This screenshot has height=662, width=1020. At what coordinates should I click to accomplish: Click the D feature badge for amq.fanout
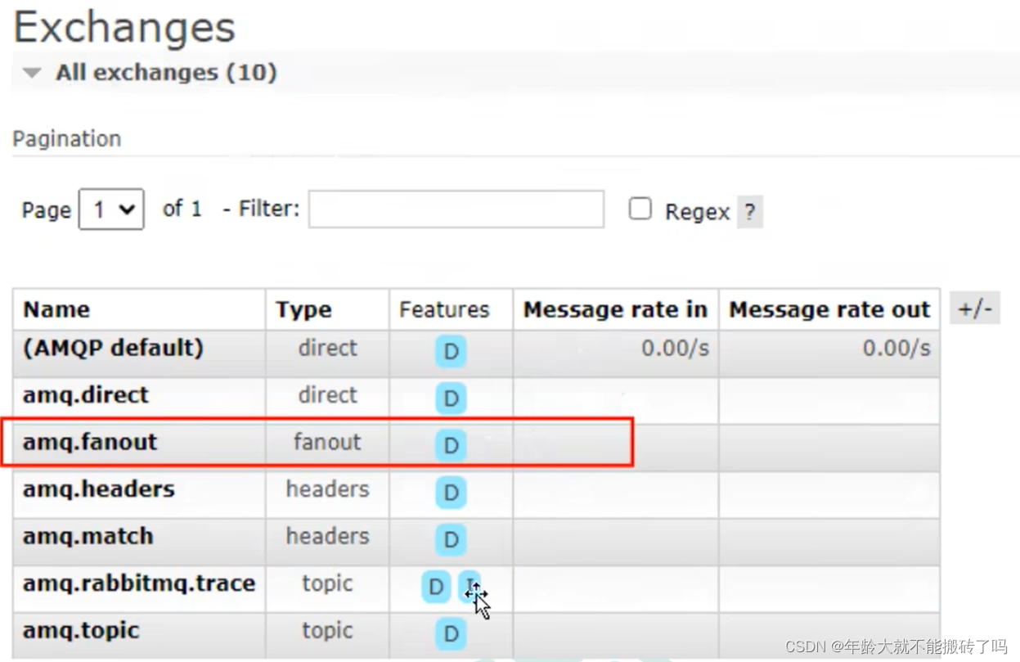pyautogui.click(x=450, y=445)
